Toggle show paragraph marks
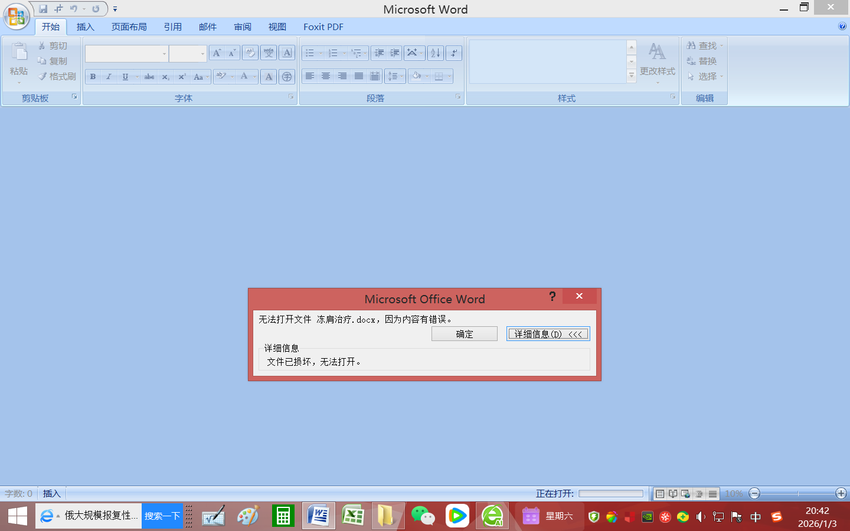Screen dimensions: 850x531 click(454, 53)
